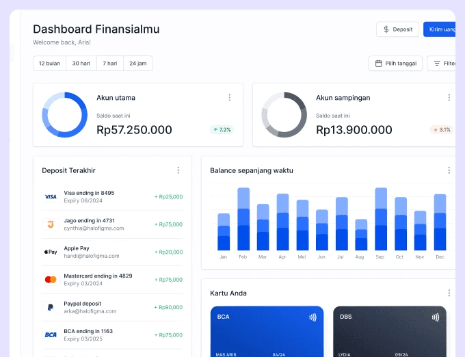Viewport: 465px width, 357px height.
Task: Select the dark DBS card
Action: point(390,332)
